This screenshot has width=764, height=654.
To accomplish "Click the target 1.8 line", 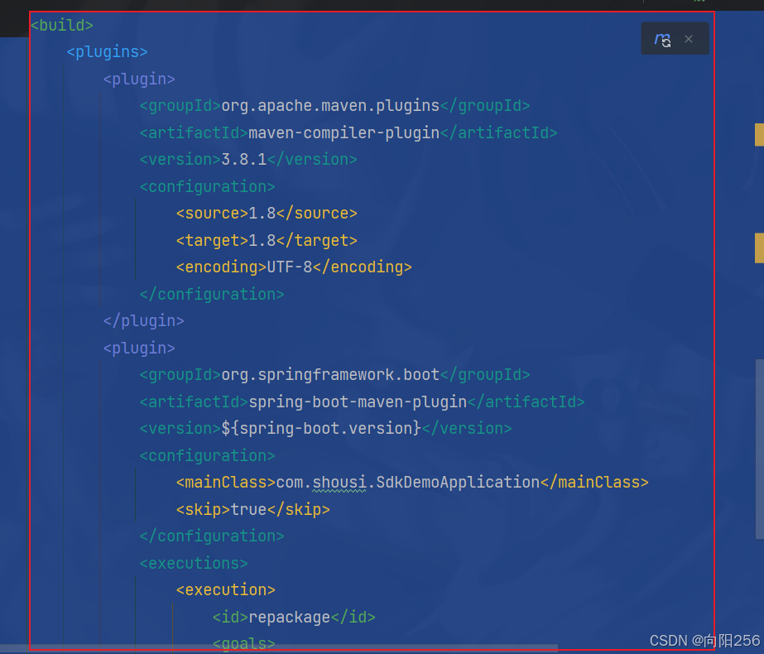I will point(267,241).
